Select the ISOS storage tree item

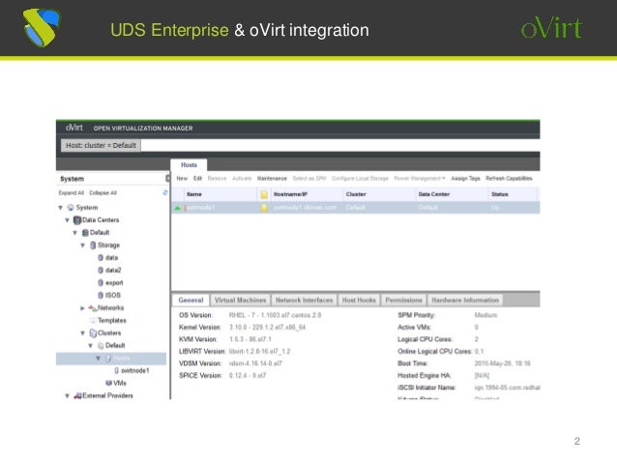[x=113, y=295]
